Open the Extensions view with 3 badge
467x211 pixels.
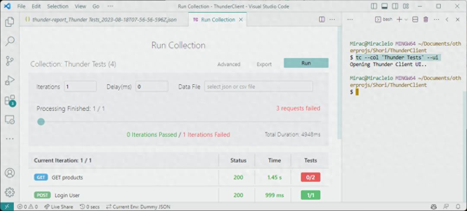click(10, 100)
